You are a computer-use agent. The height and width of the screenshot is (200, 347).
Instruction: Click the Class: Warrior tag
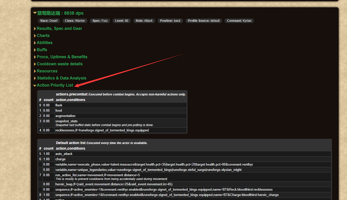coord(75,21)
